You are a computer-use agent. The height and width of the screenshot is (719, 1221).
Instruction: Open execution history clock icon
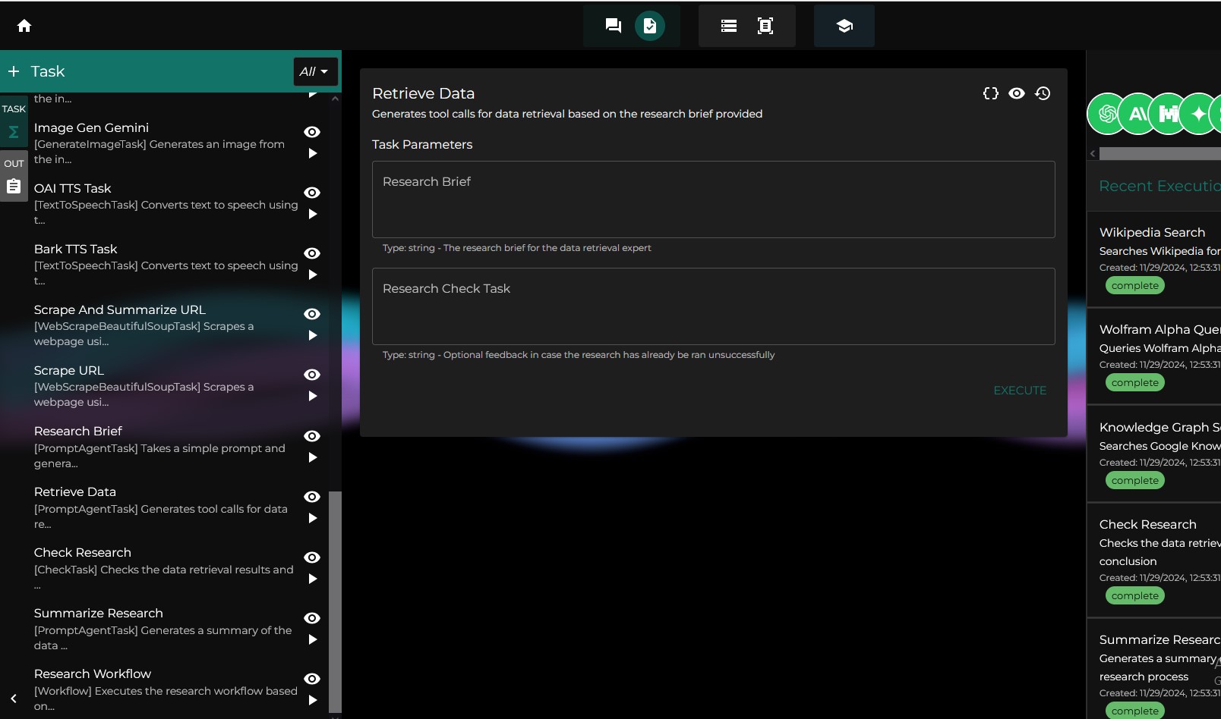(1043, 93)
